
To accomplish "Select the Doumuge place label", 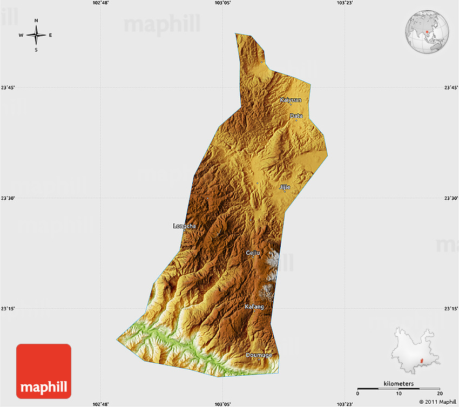I will click(259, 355).
